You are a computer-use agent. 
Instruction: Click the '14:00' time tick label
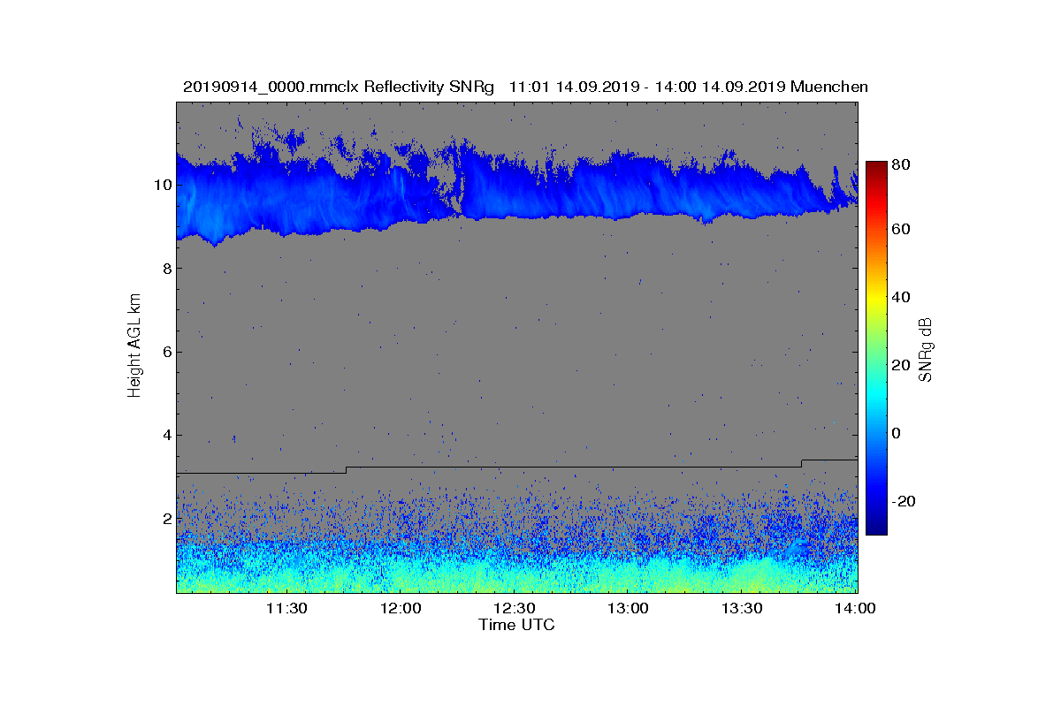pos(856,608)
